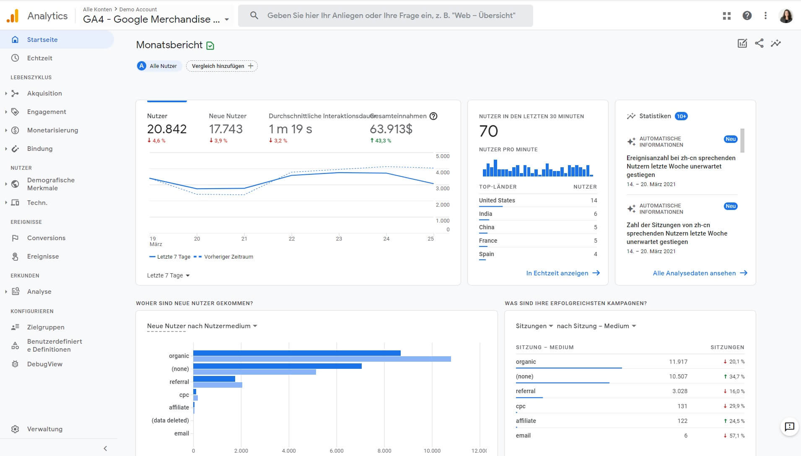Focus the Analytics search field
Viewport: 801px width, 456px height.
[391, 16]
